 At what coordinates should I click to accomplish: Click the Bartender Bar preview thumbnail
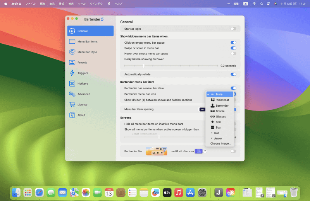pyautogui.click(x=157, y=151)
